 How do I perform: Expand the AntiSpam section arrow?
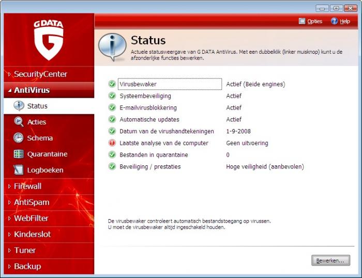coord(9,203)
